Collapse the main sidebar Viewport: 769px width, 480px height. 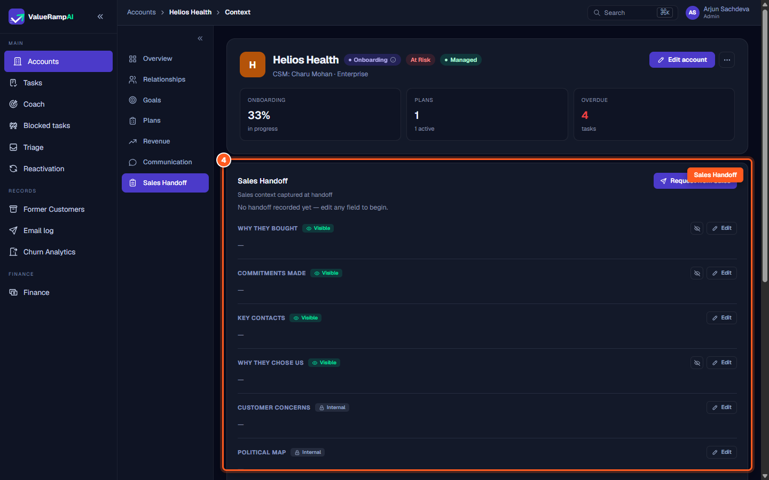click(x=100, y=17)
